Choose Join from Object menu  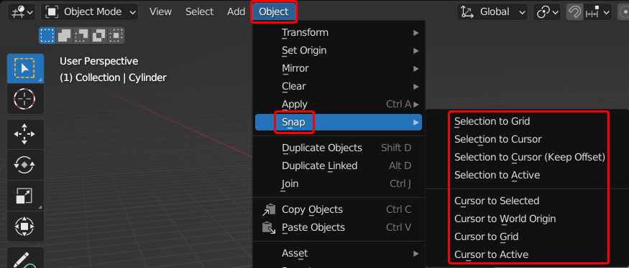(x=339, y=184)
